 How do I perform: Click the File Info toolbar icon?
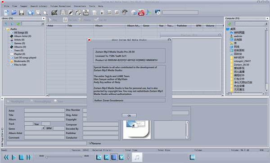point(65,20)
